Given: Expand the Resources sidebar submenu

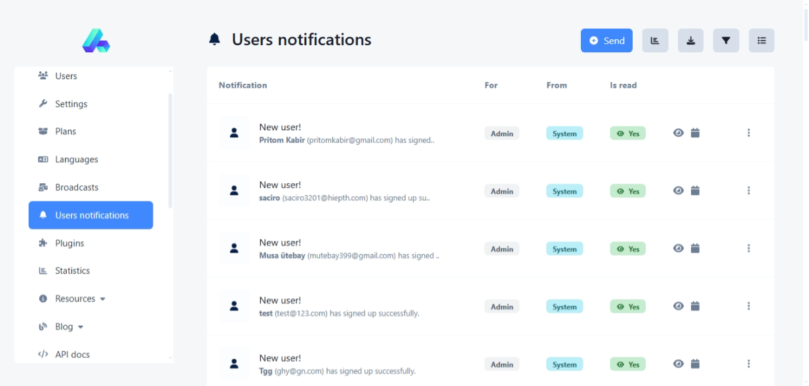Looking at the screenshot, I should (80, 298).
